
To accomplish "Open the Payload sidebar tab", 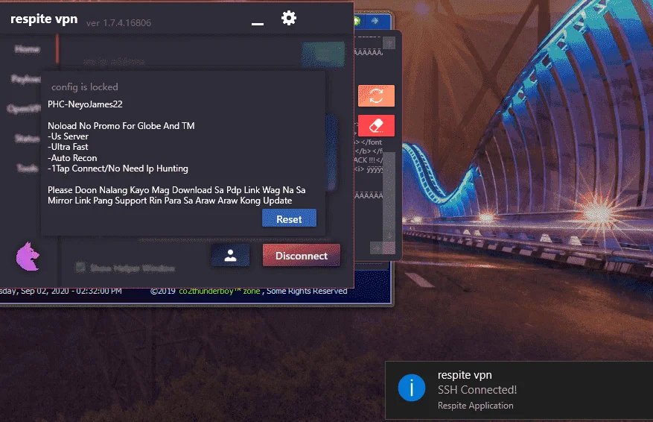I will (26, 79).
